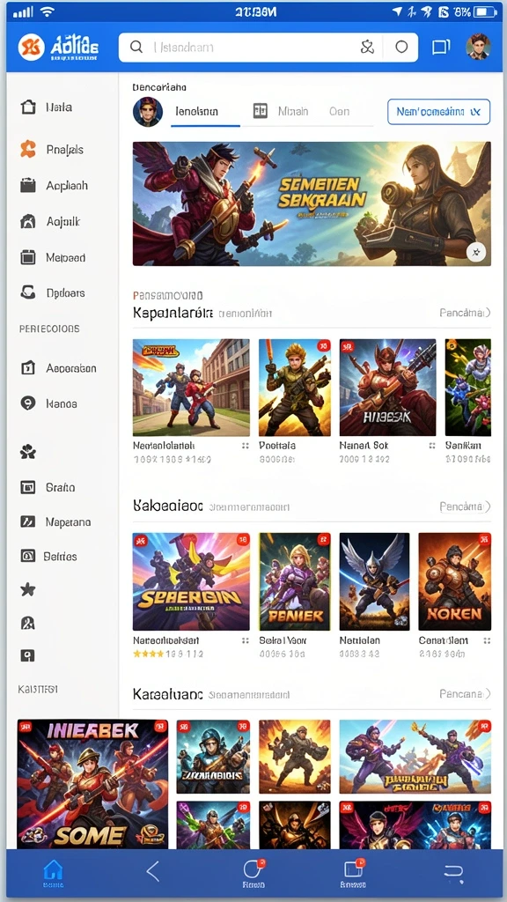Click battery indicator in status bar
Screen dimensions: 507x902
(485, 11)
